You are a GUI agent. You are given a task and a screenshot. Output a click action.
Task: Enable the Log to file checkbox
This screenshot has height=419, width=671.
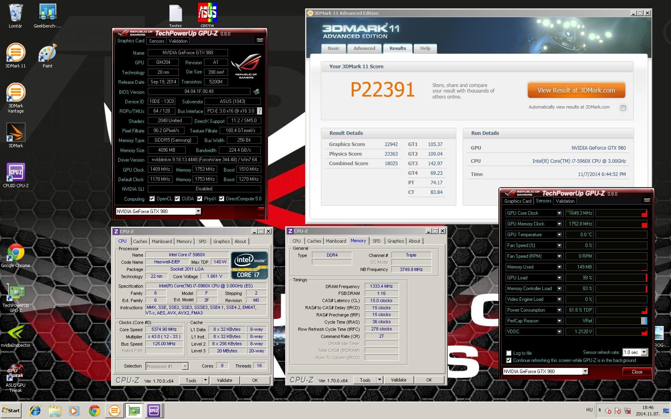click(508, 353)
